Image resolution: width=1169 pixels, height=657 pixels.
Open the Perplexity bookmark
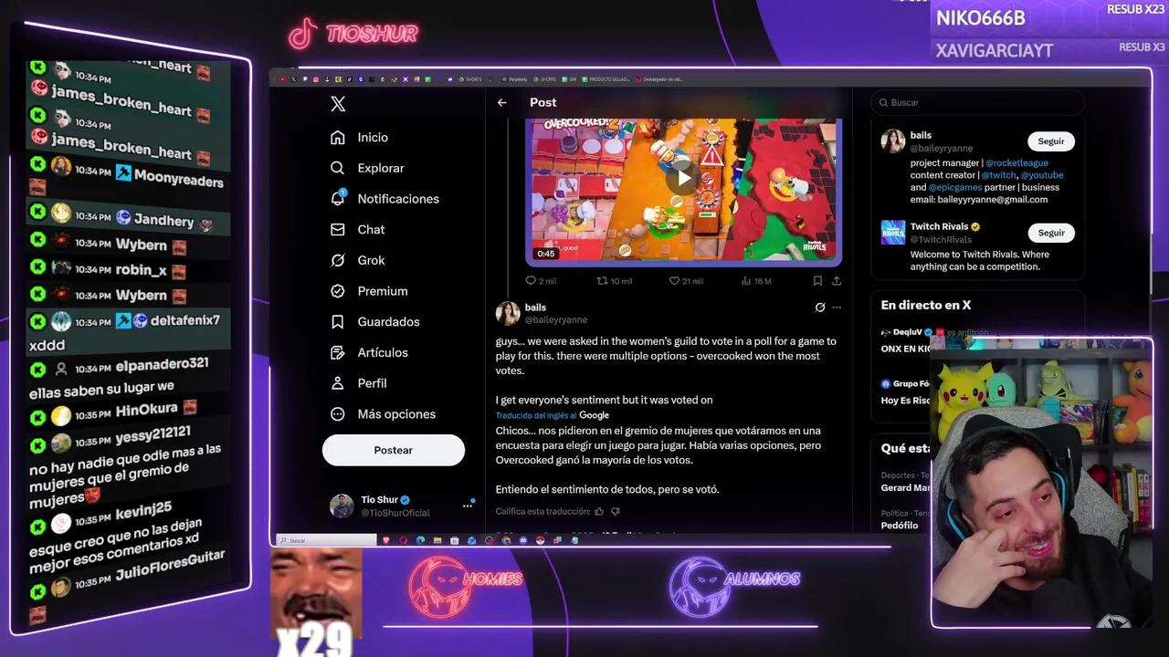514,79
